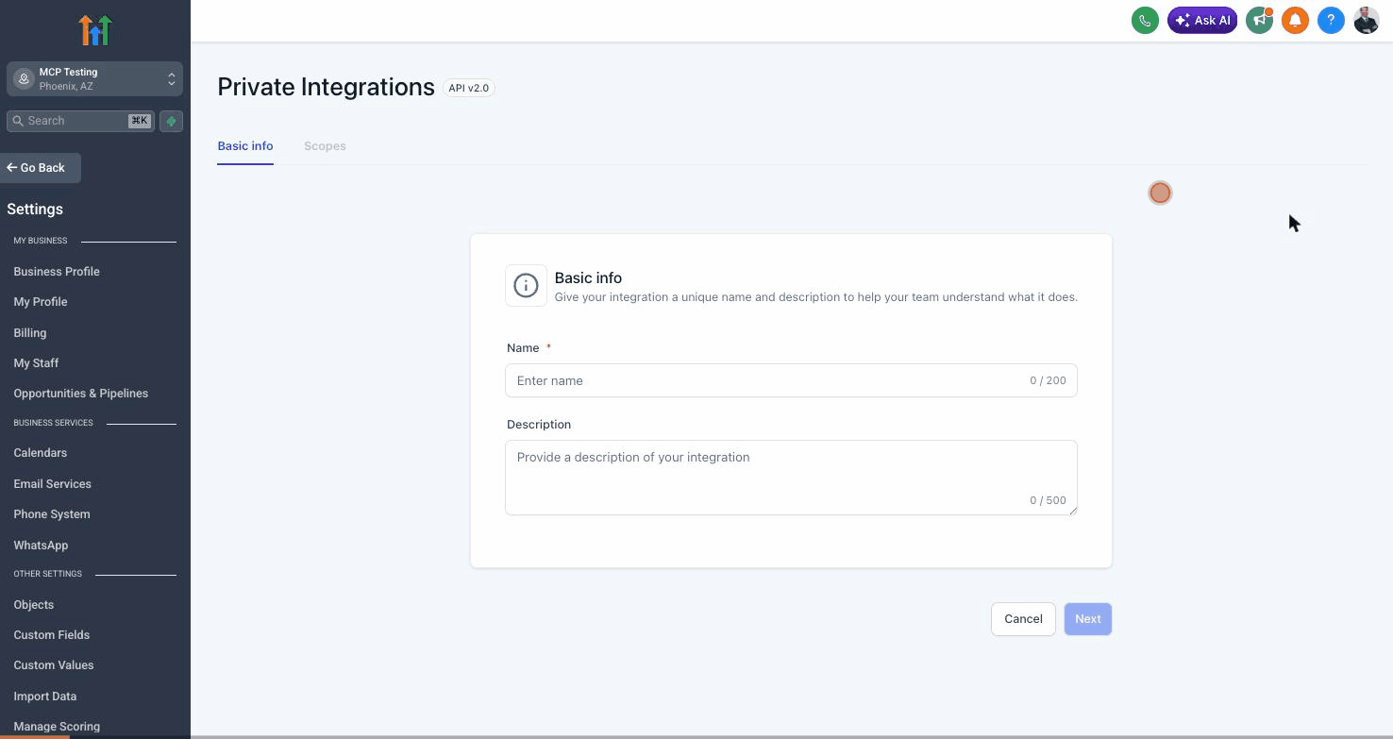Open Import Data settings
1393x739 pixels.
point(45,697)
